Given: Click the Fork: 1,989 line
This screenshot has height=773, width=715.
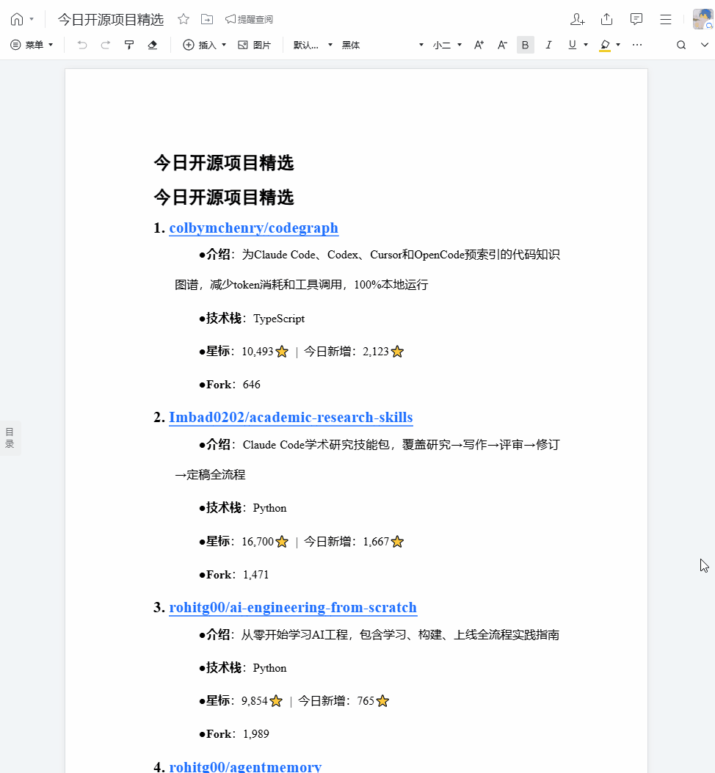Looking at the screenshot, I should click(233, 734).
